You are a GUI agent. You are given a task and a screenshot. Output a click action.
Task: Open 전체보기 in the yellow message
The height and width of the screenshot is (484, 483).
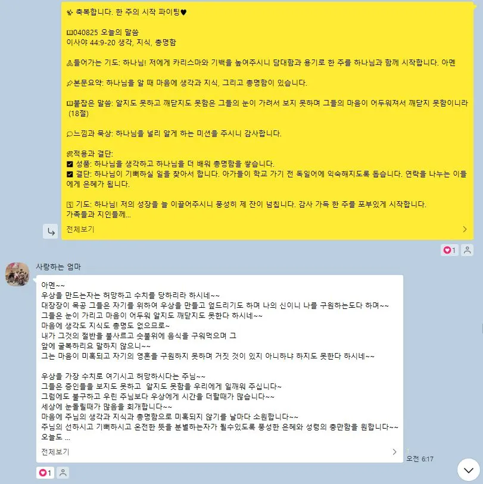pos(80,229)
